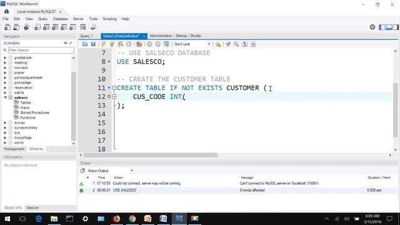The width and height of the screenshot is (400, 225).
Task: Switch to the Session tab
Action: point(32,207)
